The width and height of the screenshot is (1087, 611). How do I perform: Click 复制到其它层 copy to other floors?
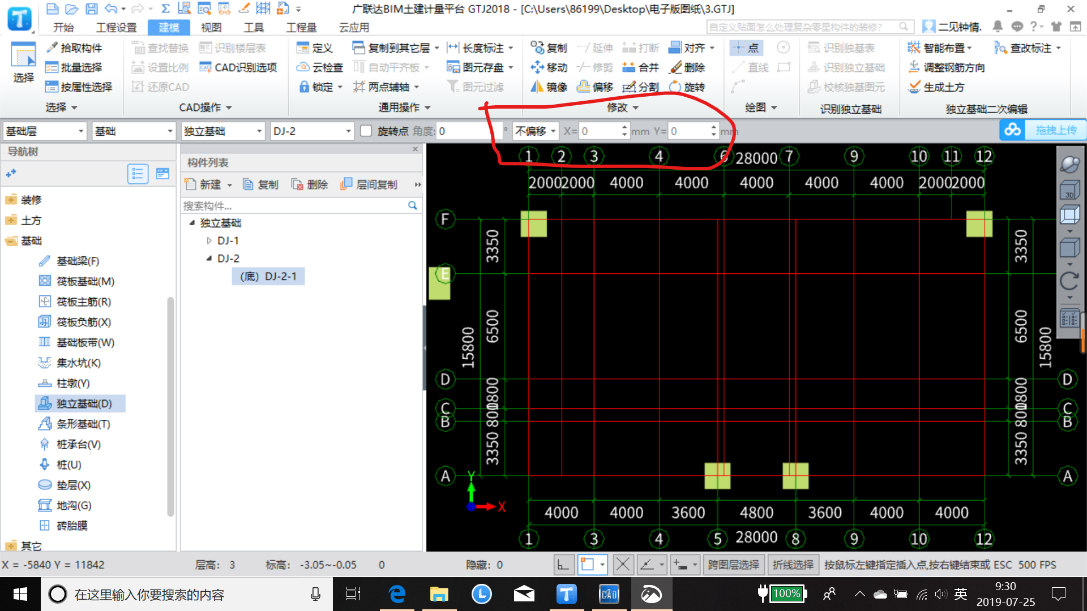click(396, 48)
